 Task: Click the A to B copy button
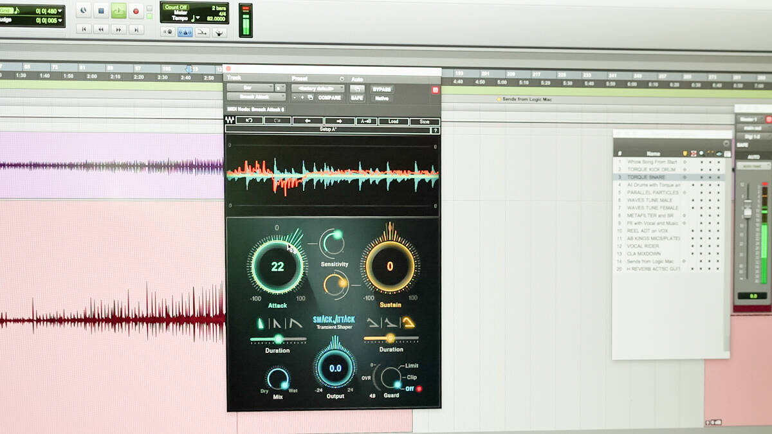tap(366, 121)
